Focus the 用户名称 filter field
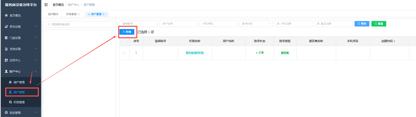 coord(178,23)
